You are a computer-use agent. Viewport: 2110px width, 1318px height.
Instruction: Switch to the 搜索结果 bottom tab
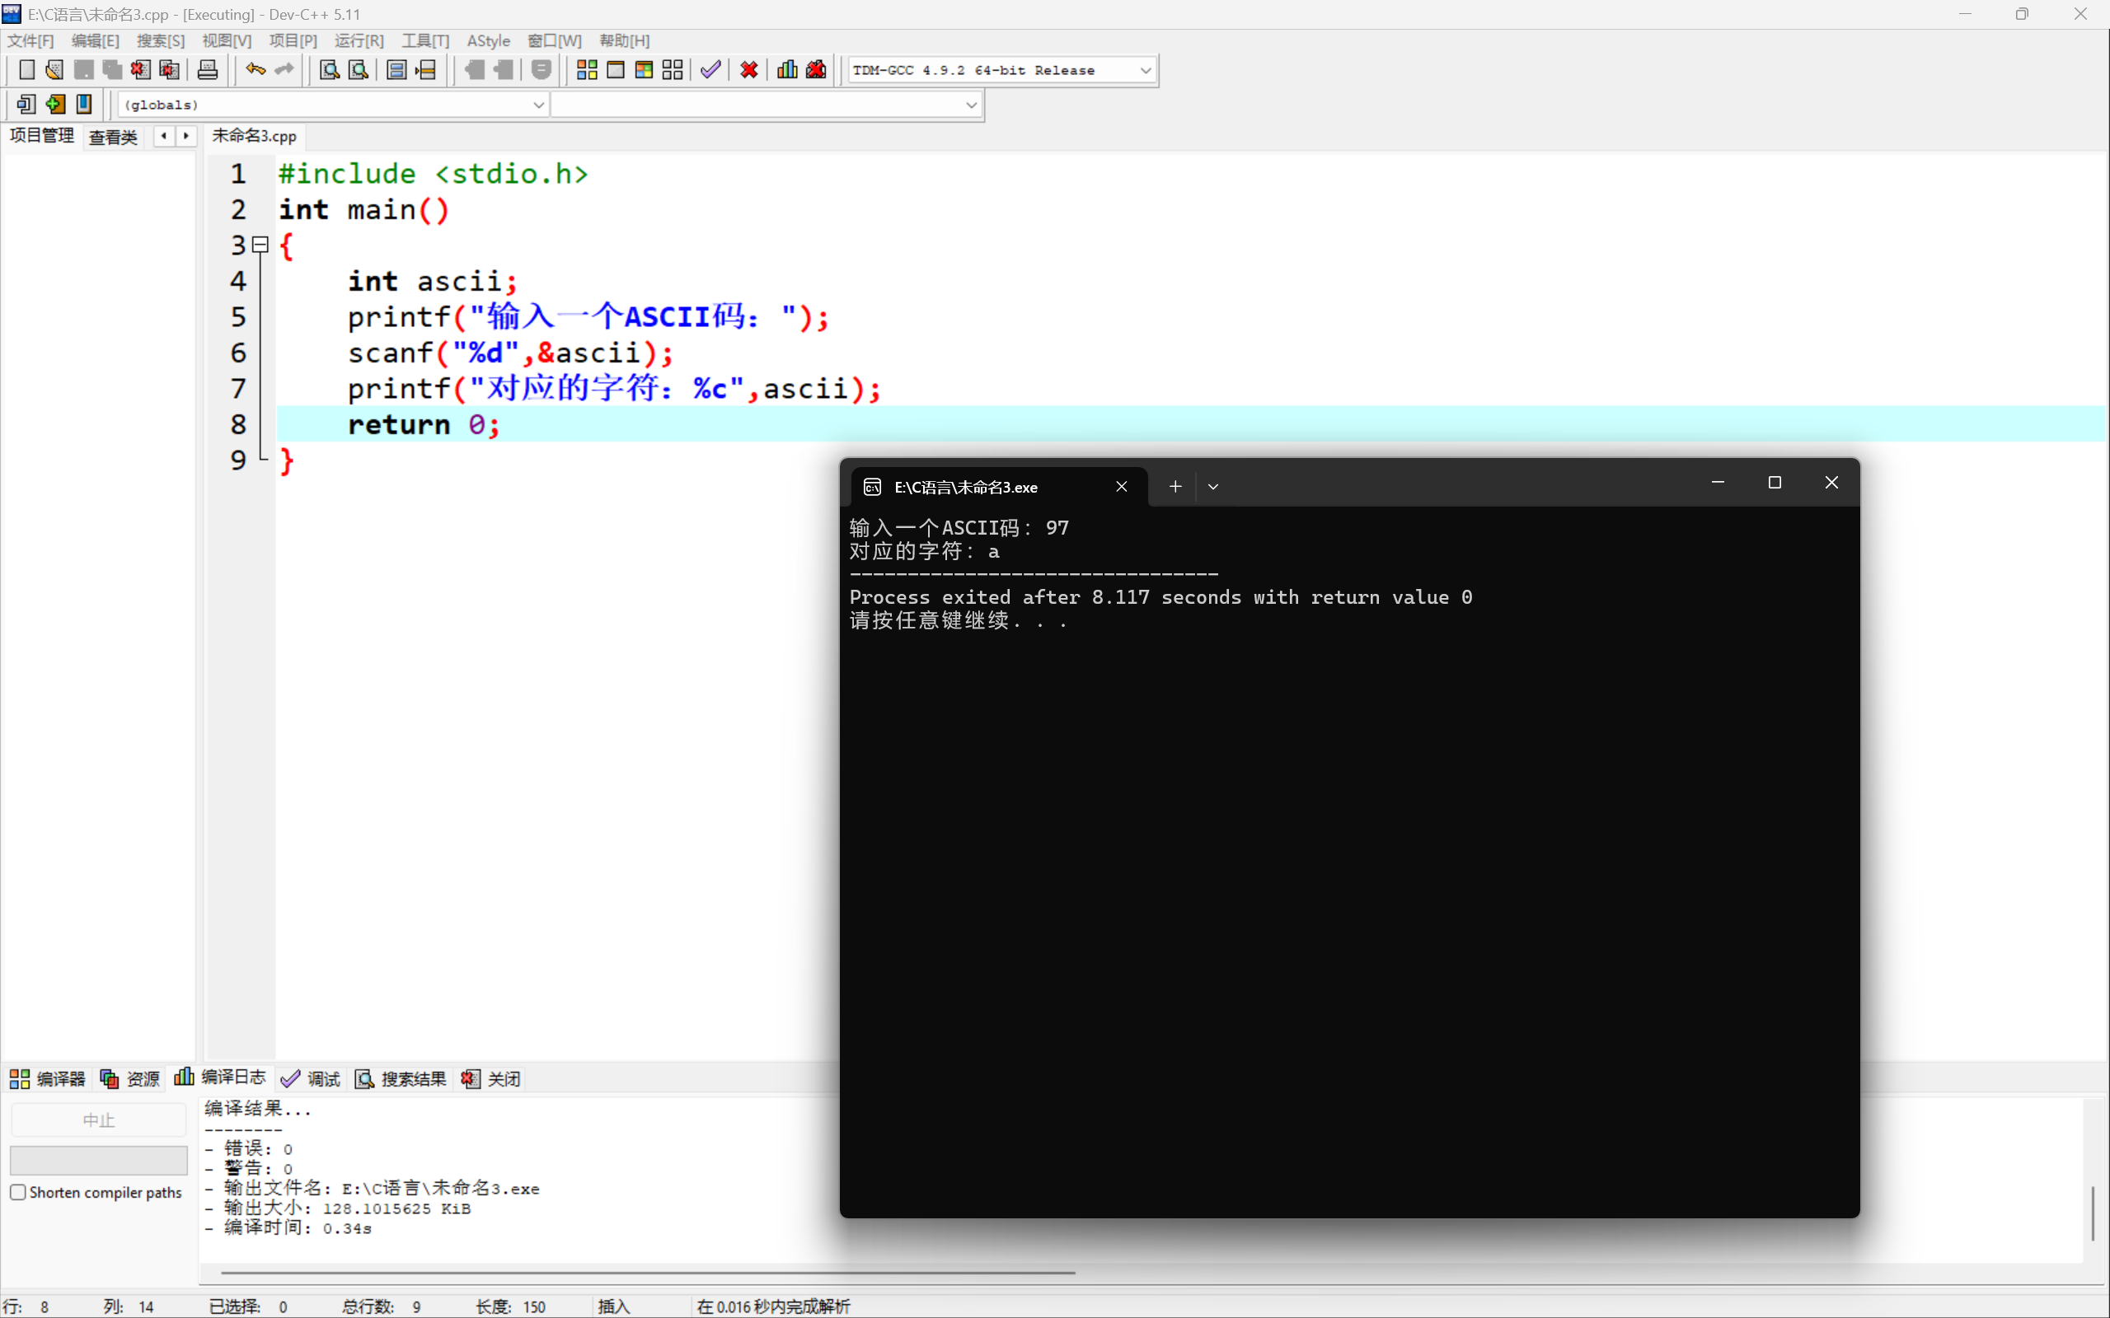click(x=401, y=1079)
